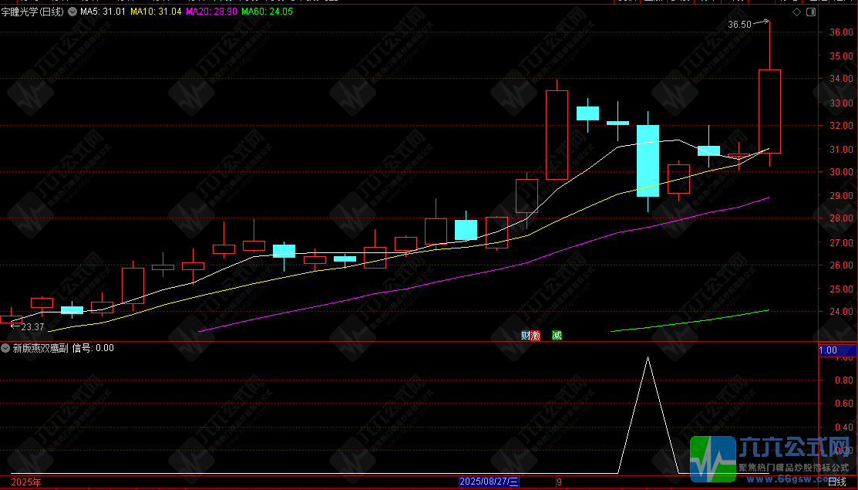Click the 新版燕双鹰副 sub-indicator name
The image size is (858, 490).
41,348
